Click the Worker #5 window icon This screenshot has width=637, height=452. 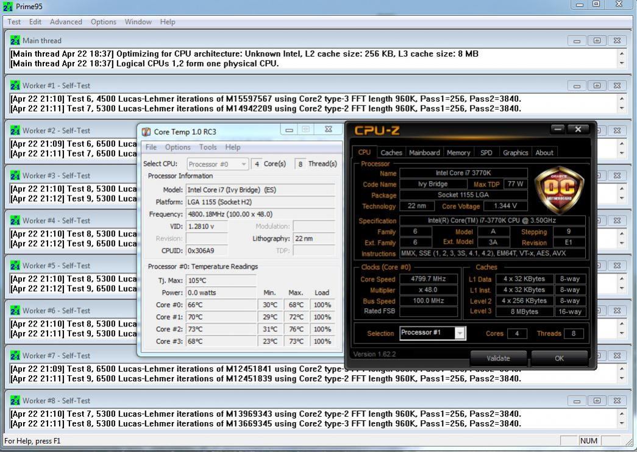15,266
